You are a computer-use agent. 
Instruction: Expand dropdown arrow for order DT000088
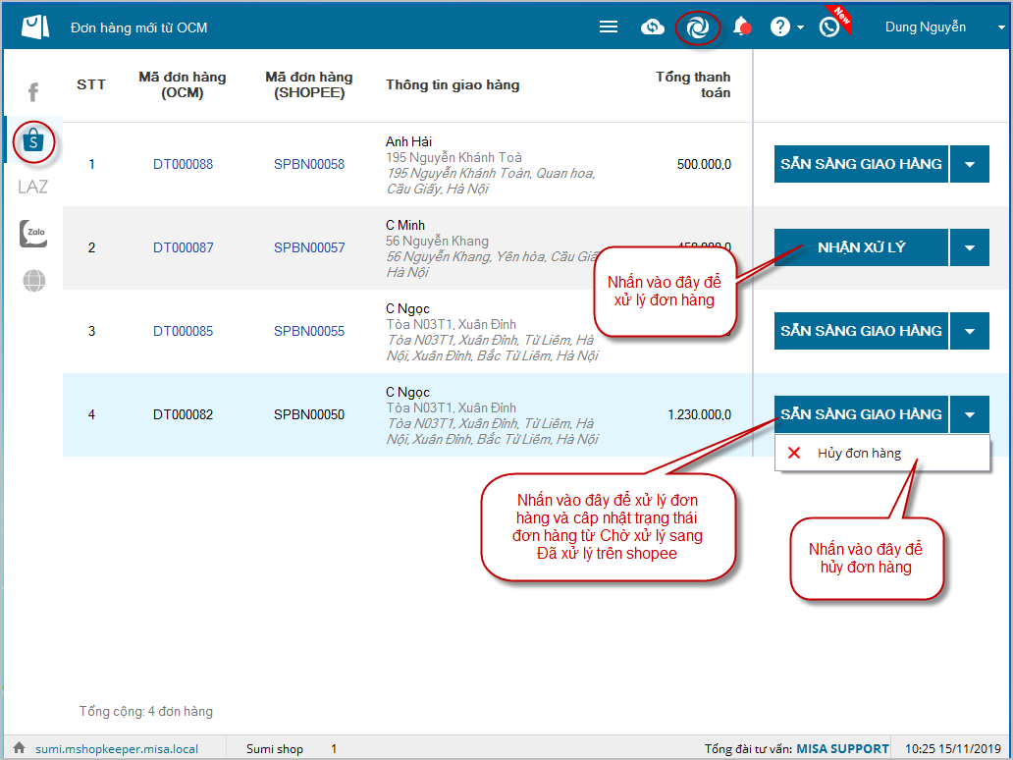pyautogui.click(x=970, y=164)
